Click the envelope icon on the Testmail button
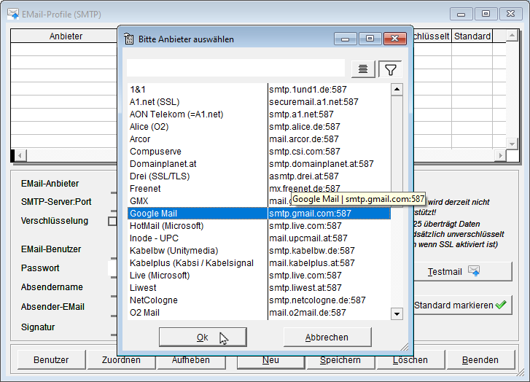This screenshot has height=382, width=530. coord(474,270)
